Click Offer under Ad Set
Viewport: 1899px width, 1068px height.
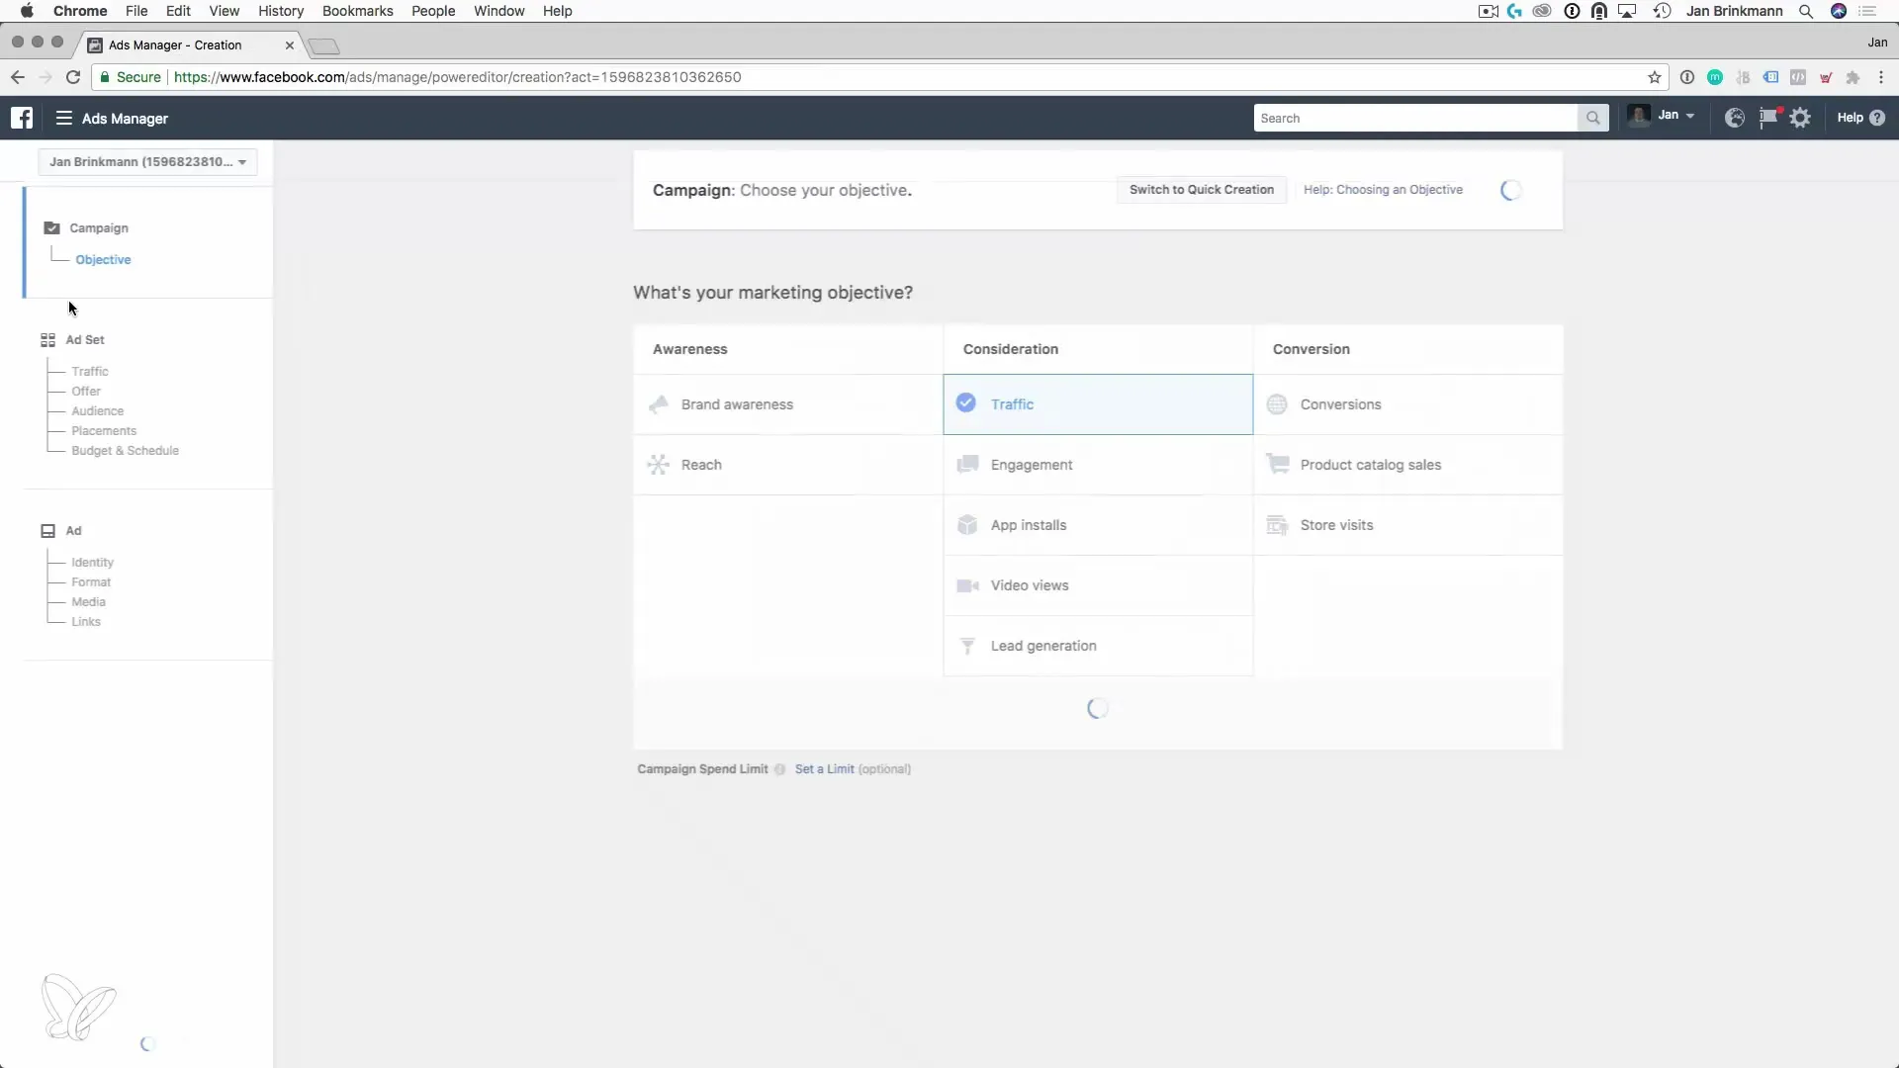click(x=86, y=392)
